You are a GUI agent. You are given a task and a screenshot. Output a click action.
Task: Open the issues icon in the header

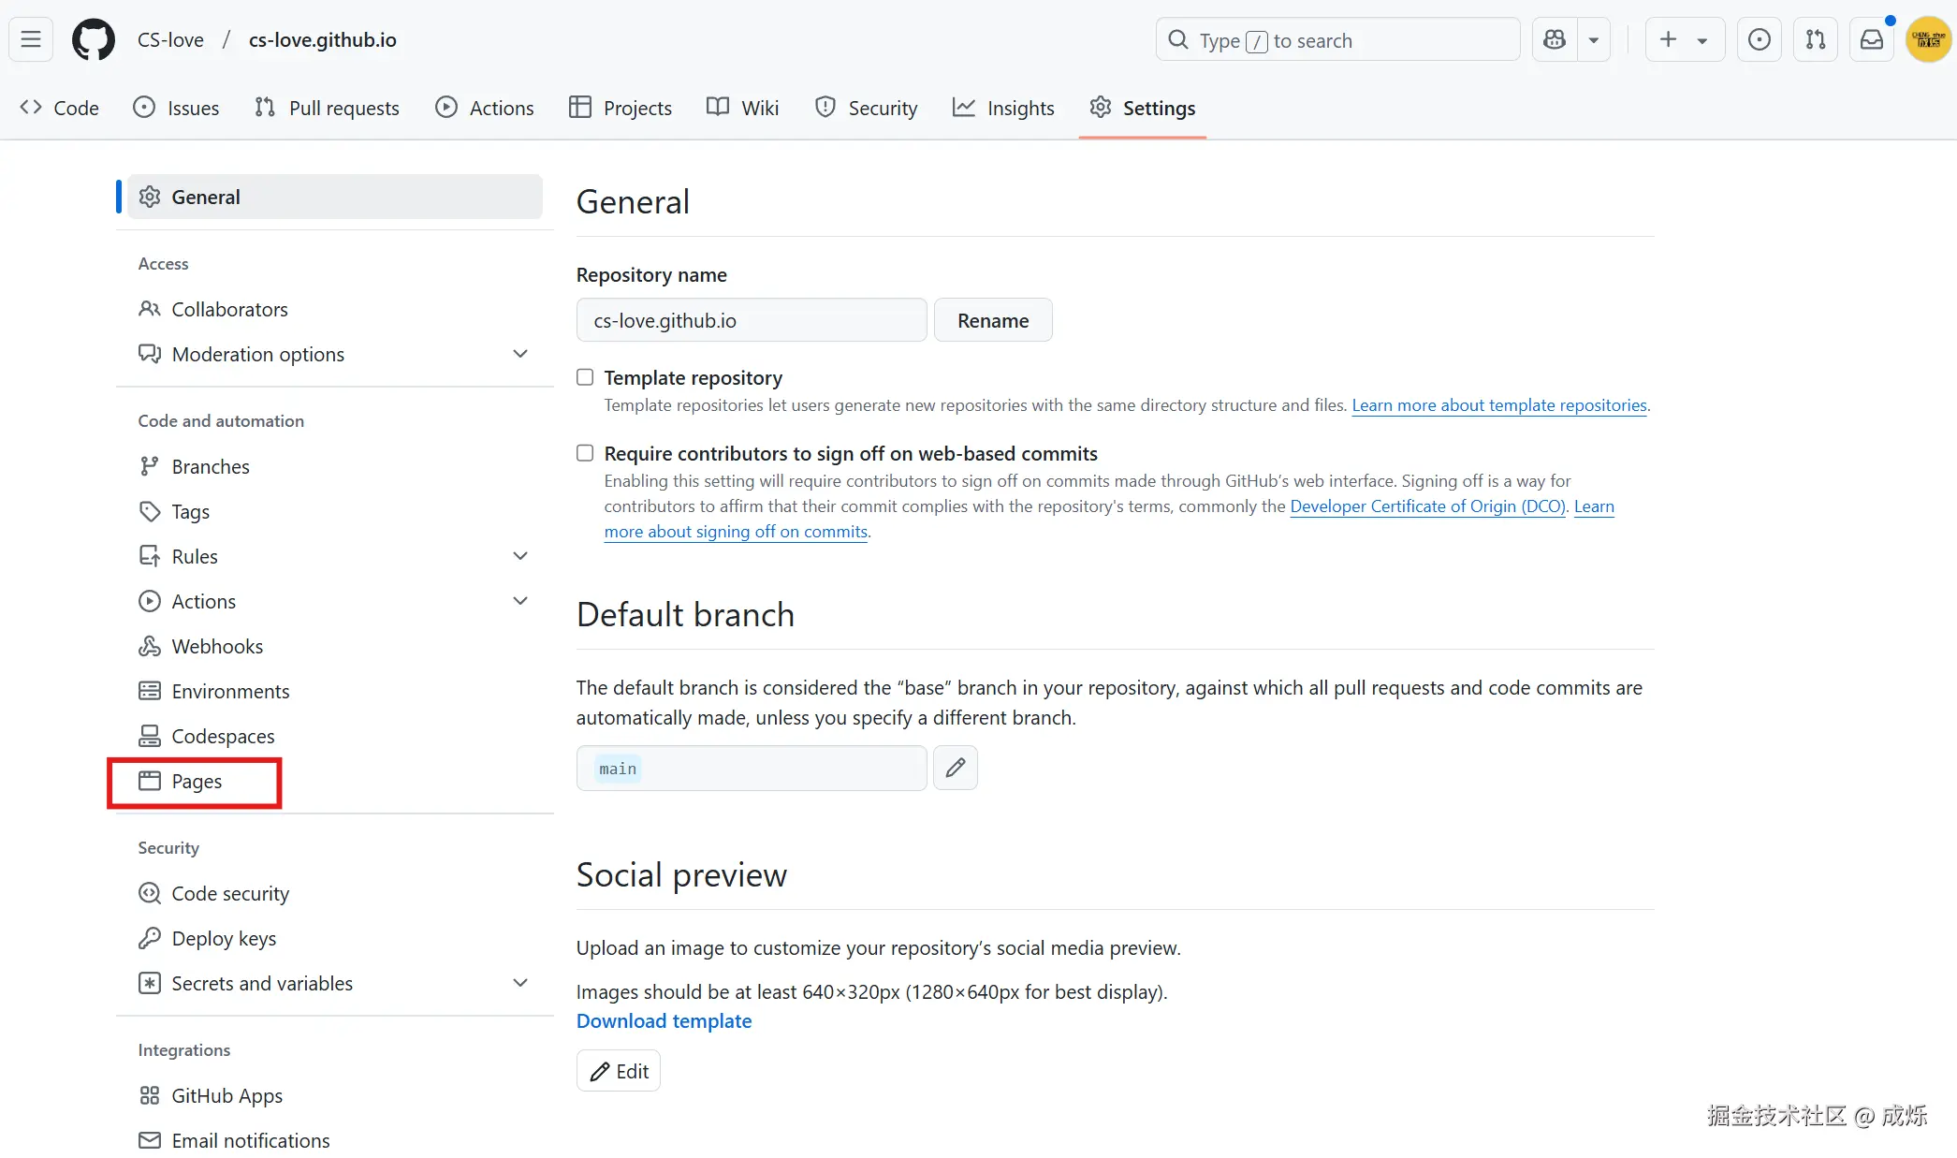coord(1760,39)
